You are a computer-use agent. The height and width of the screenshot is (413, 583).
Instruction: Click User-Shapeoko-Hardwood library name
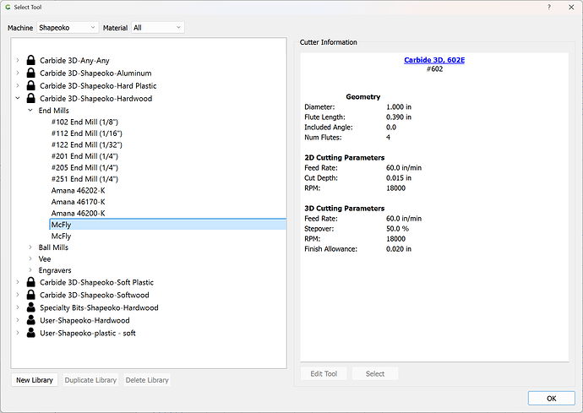click(84, 320)
